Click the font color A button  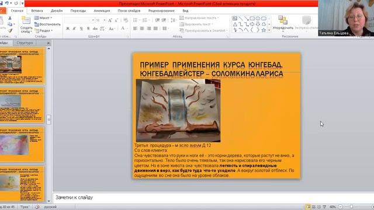coord(123,29)
